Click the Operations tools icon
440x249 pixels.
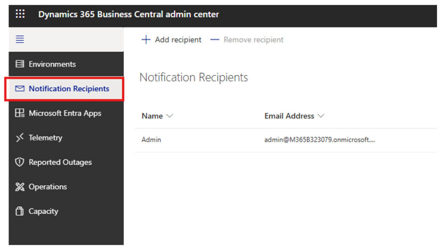(x=20, y=186)
